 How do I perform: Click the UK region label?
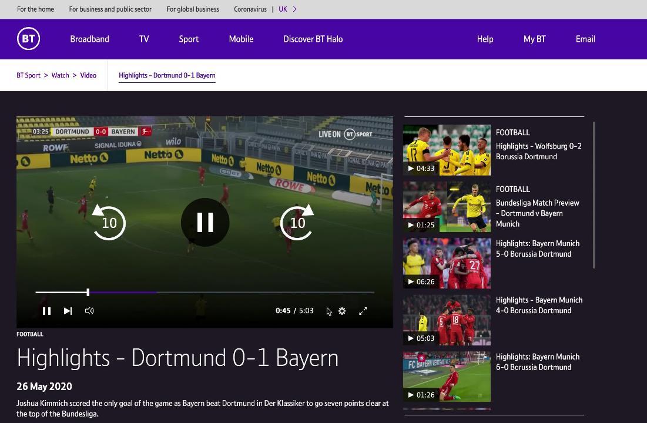283,9
